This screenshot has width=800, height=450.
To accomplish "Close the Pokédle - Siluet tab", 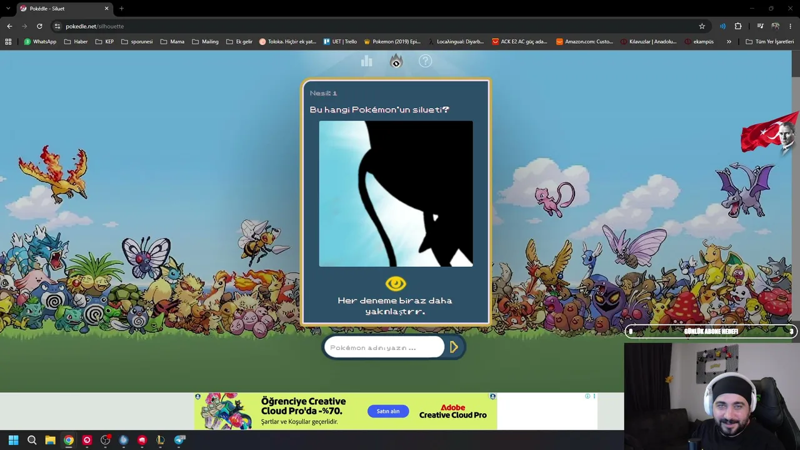I will (107, 8).
